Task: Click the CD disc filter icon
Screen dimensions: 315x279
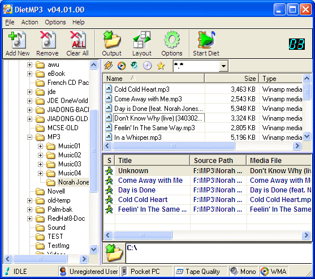Action: pos(148,66)
